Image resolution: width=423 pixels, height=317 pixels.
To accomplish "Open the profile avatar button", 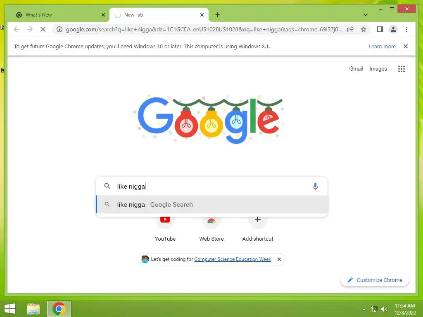I will click(393, 29).
